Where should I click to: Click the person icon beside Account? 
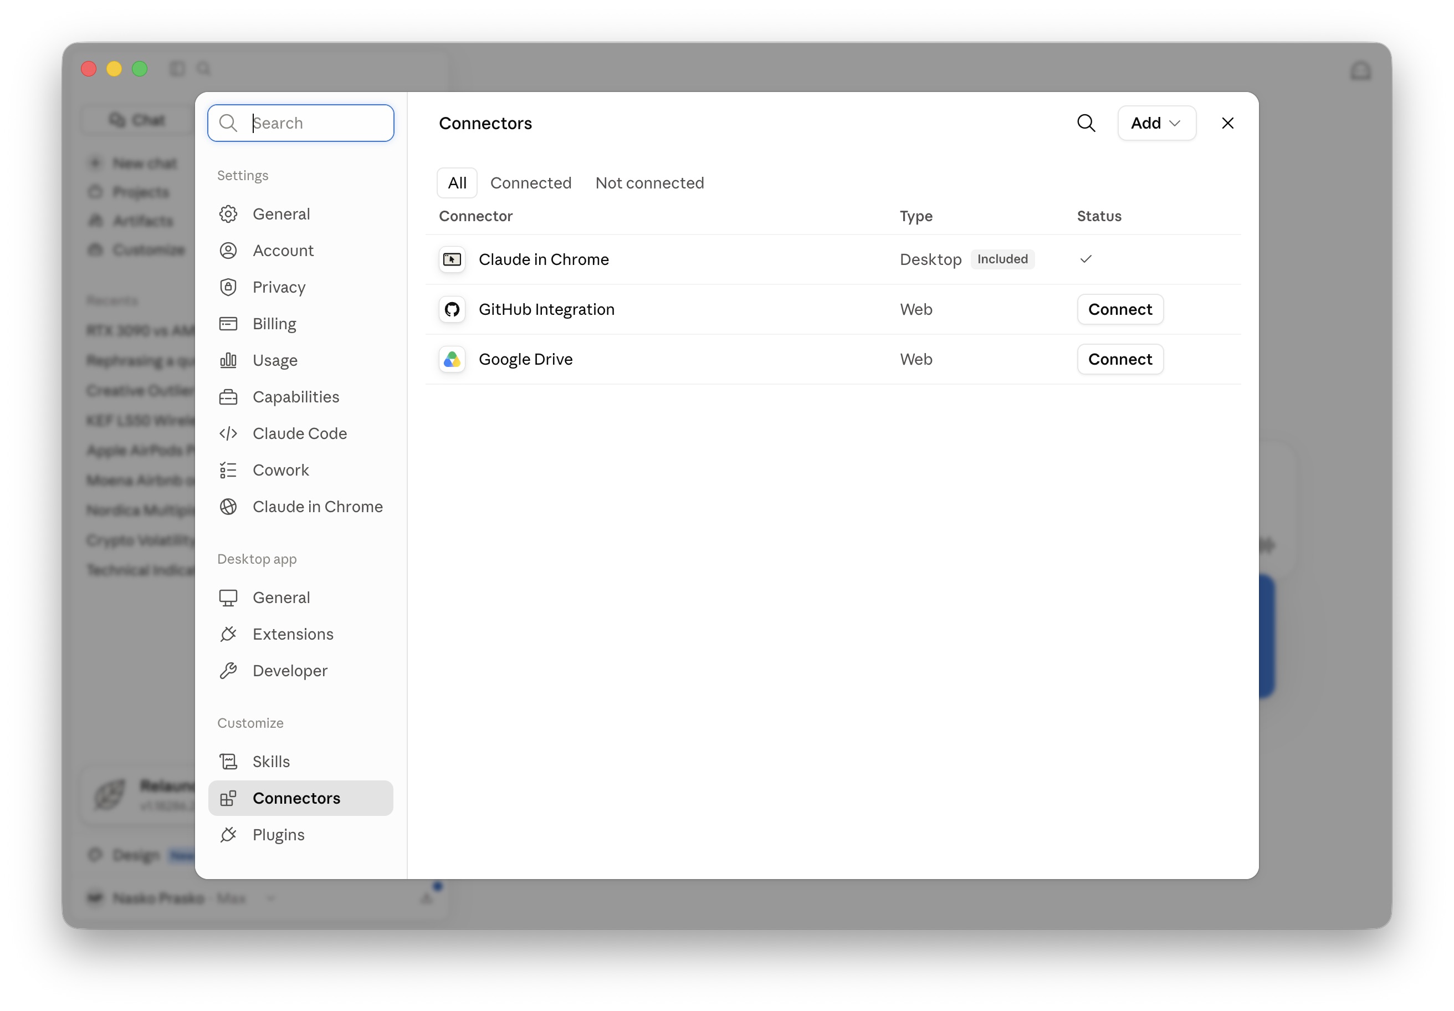pyautogui.click(x=229, y=251)
